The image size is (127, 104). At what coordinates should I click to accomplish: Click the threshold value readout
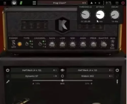pos(85,22)
